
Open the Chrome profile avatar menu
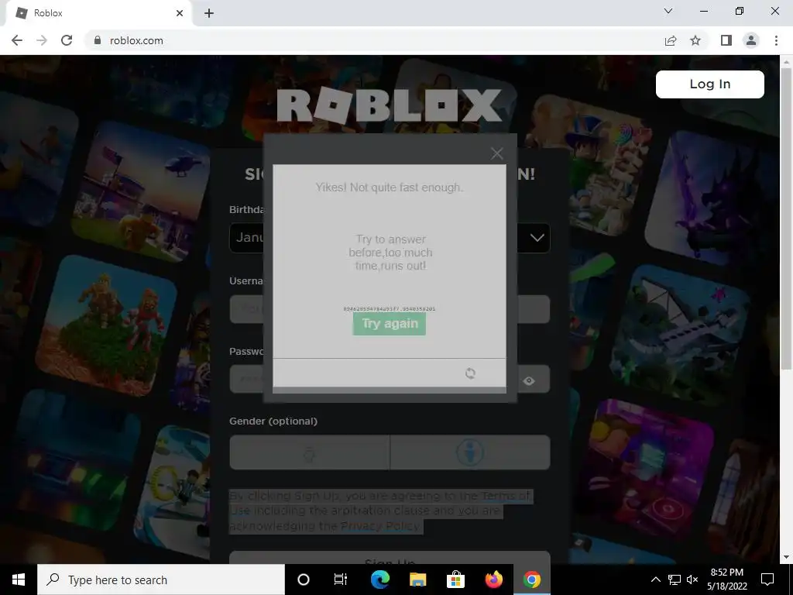pos(751,40)
